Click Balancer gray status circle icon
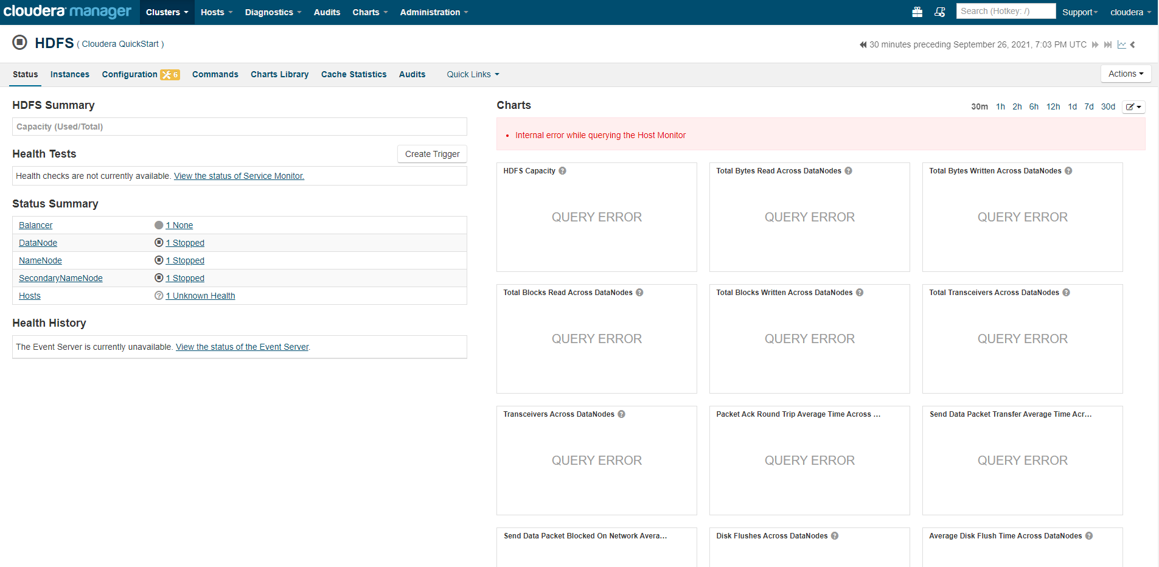The image size is (1159, 567). tap(159, 225)
